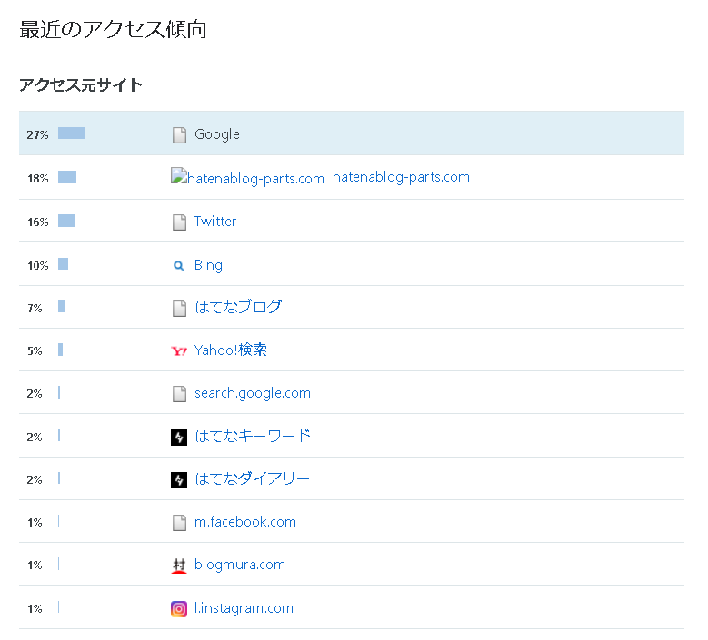Click the black Hatena icon beside はてなキーワード

179,437
